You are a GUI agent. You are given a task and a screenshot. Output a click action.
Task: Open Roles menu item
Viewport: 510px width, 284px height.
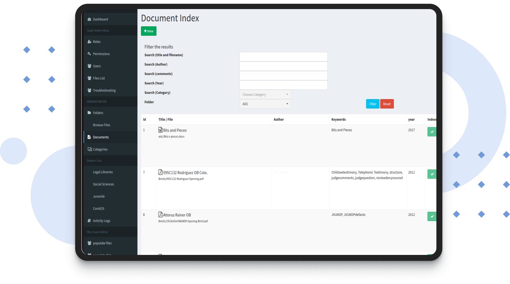coord(110,42)
